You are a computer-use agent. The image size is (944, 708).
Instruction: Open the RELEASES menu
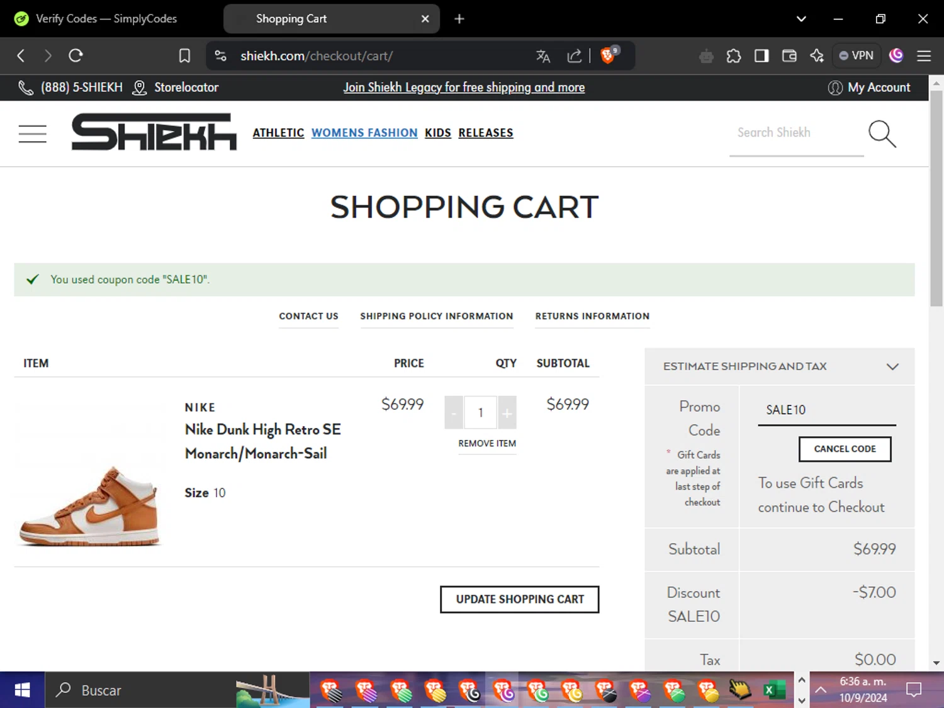pyautogui.click(x=486, y=133)
